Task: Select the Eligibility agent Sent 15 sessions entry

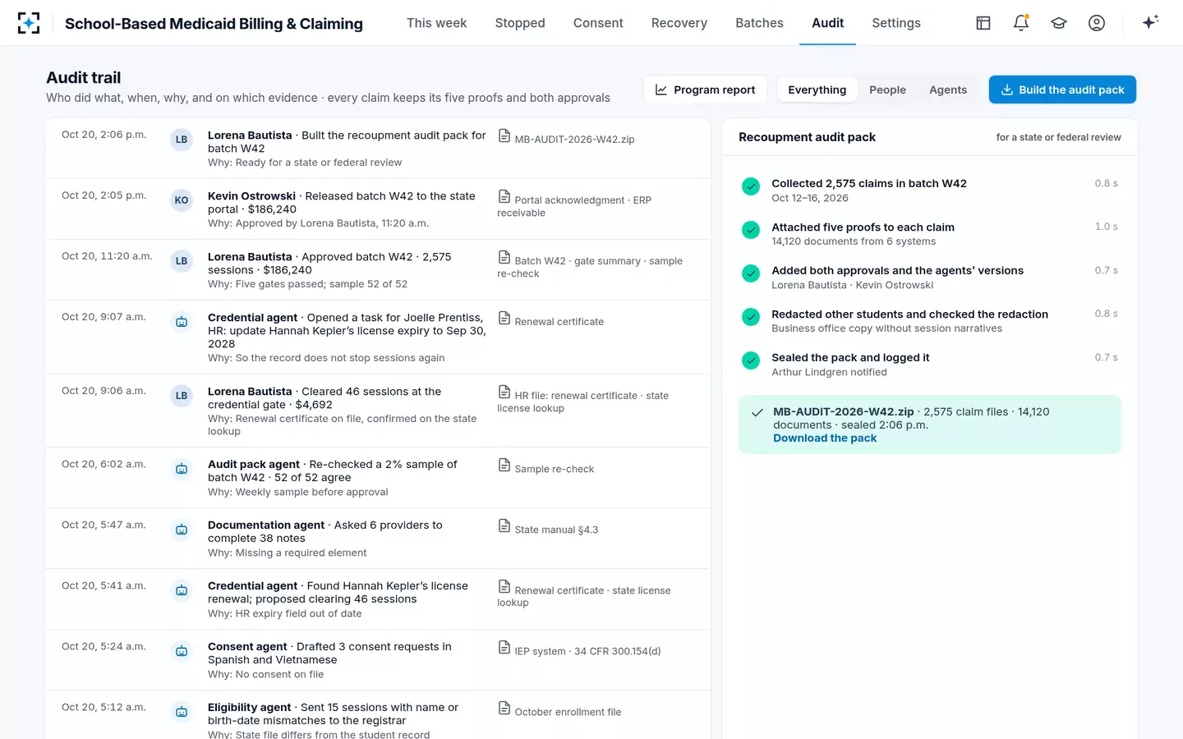Action: tap(378, 715)
